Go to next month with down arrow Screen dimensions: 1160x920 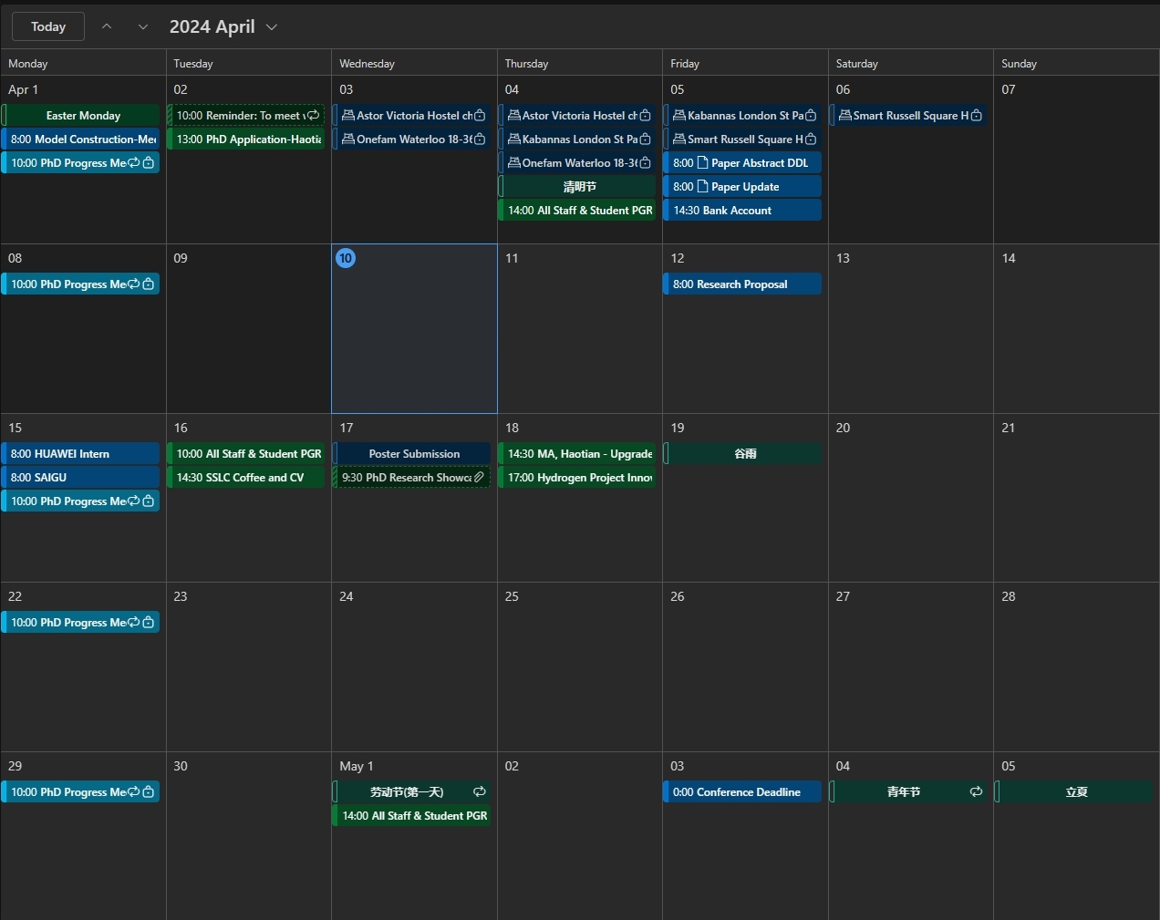[142, 26]
